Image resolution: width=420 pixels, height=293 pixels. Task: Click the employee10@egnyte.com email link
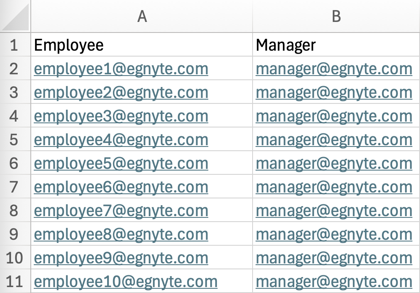(x=126, y=281)
